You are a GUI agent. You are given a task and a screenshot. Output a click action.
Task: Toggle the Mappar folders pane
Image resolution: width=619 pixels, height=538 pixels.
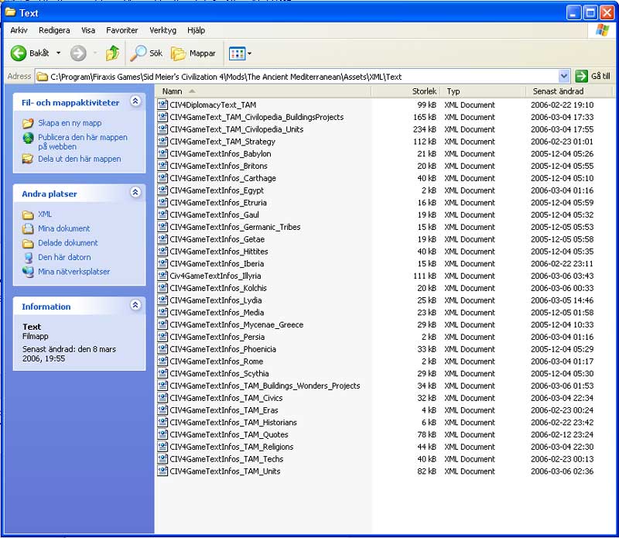pos(193,53)
